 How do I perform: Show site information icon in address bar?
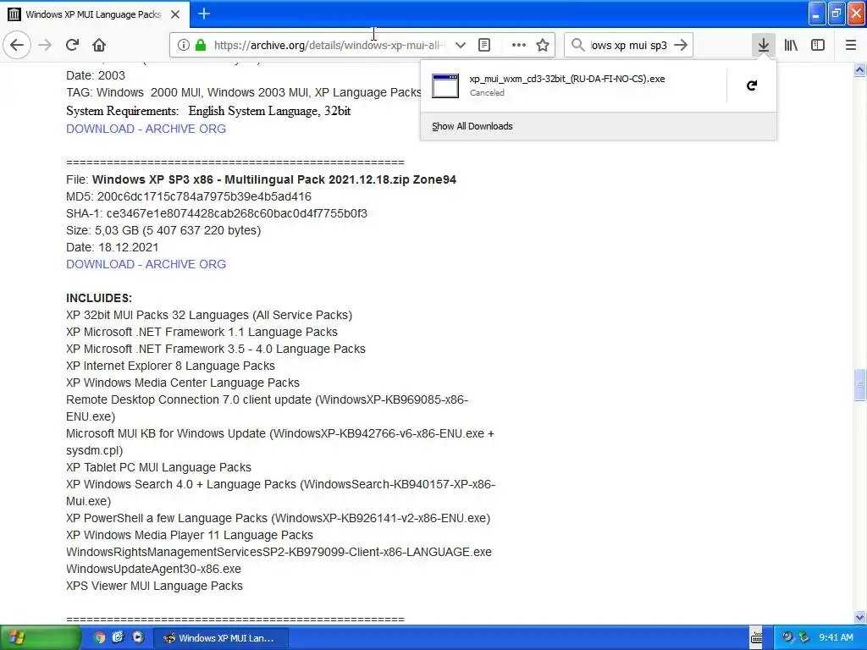[x=183, y=45]
